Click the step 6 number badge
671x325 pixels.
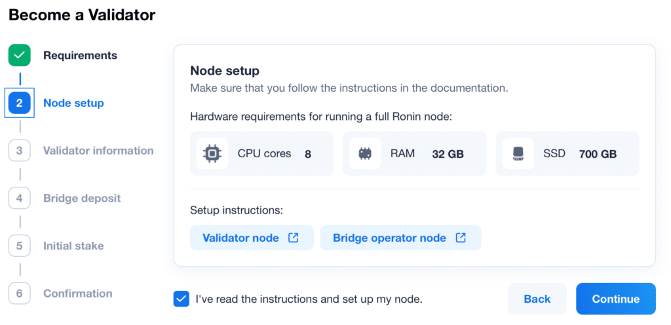click(19, 294)
